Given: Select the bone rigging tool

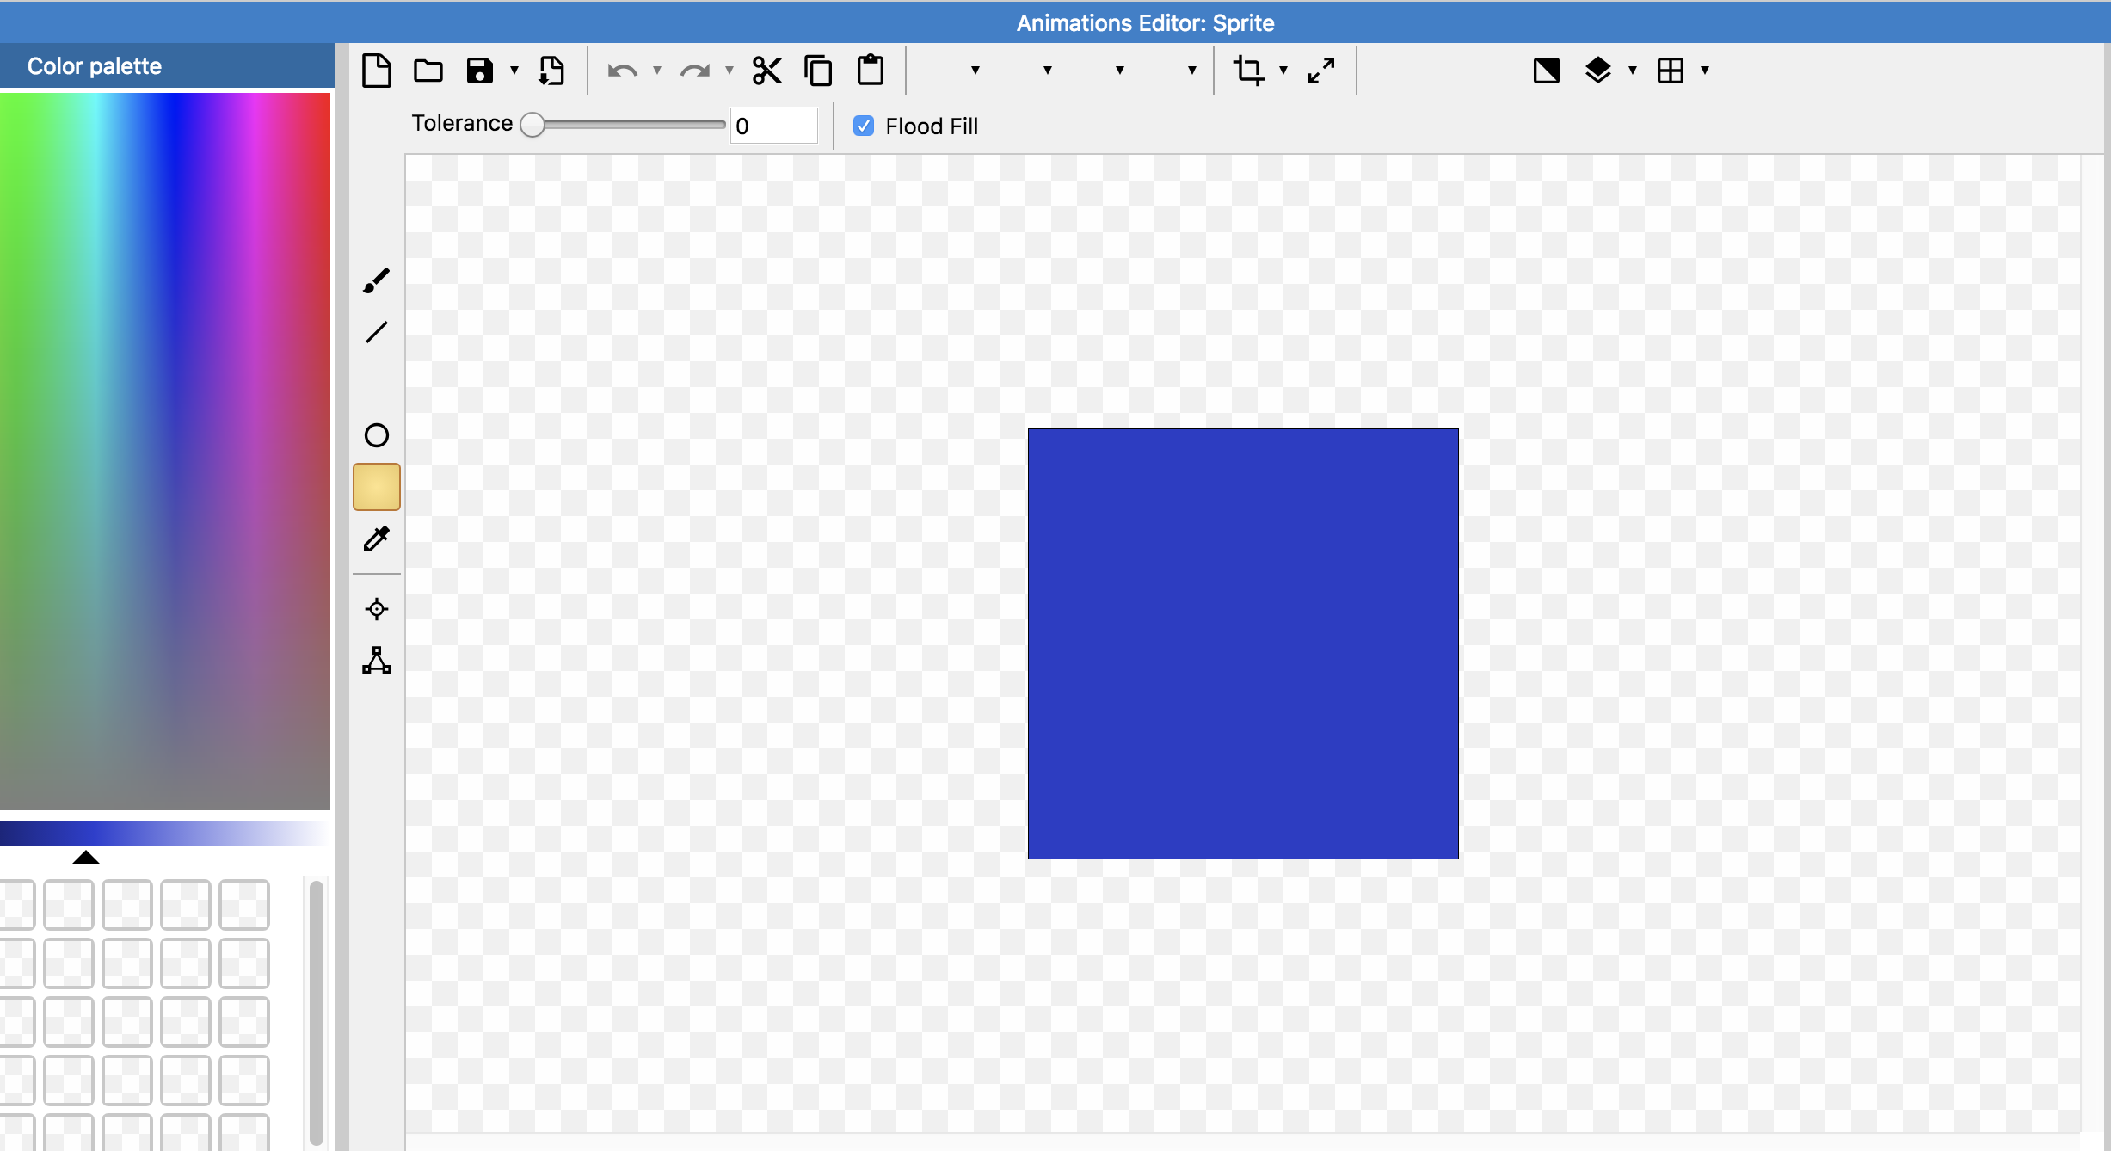Looking at the screenshot, I should (x=376, y=661).
